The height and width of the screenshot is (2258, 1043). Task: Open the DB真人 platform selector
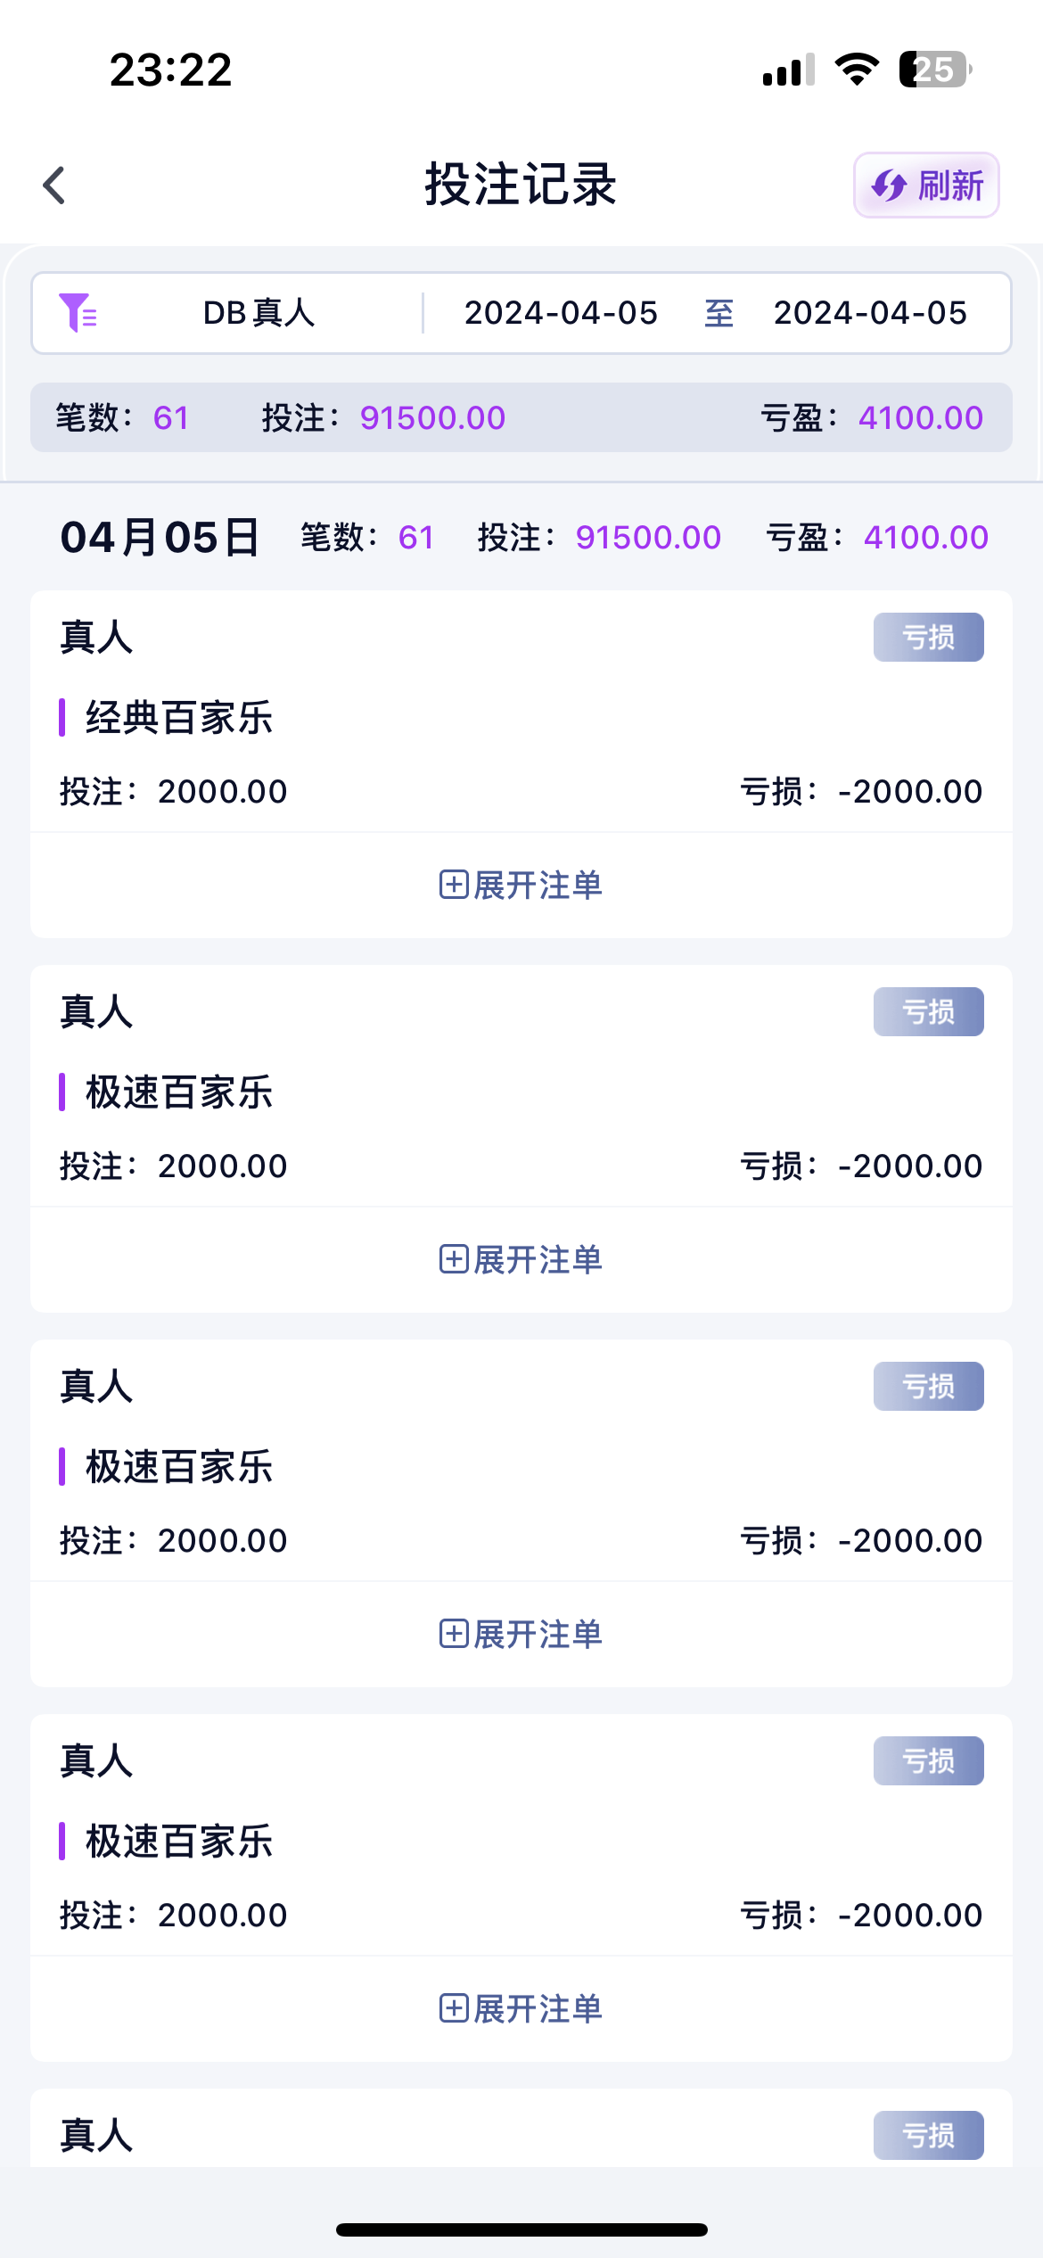click(259, 313)
